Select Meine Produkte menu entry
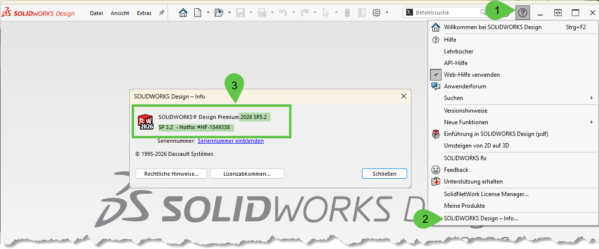This screenshot has height=249, width=599. tap(513, 206)
